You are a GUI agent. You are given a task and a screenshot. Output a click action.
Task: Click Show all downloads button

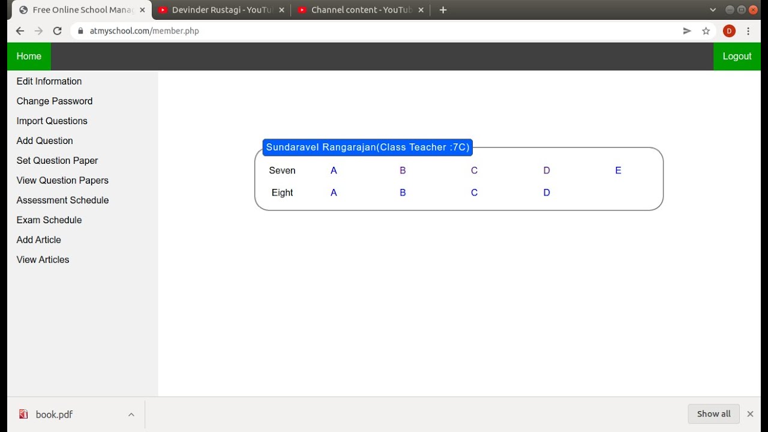coord(713,414)
